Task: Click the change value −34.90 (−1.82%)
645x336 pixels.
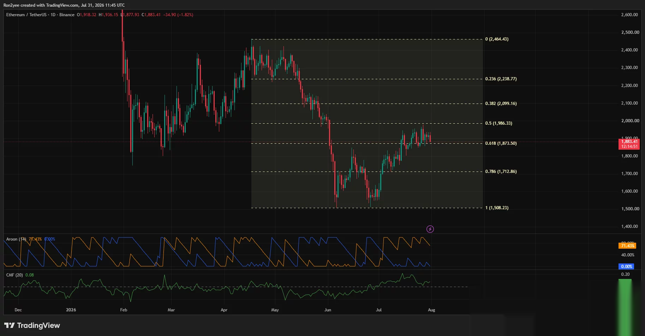Action: click(178, 15)
